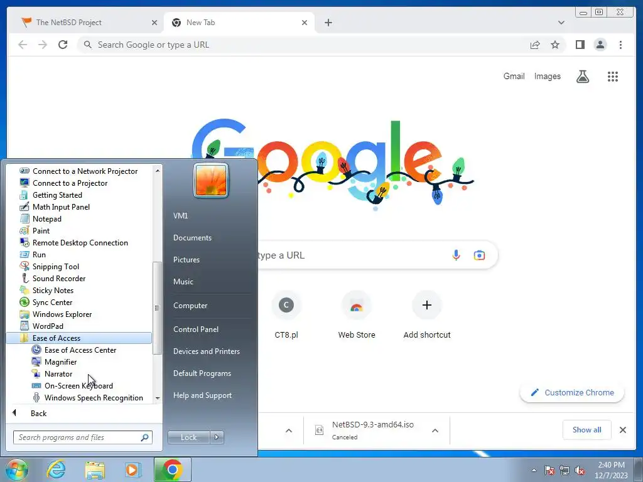
Task: Click the programs list scroll-down arrow
Action: pos(158,399)
